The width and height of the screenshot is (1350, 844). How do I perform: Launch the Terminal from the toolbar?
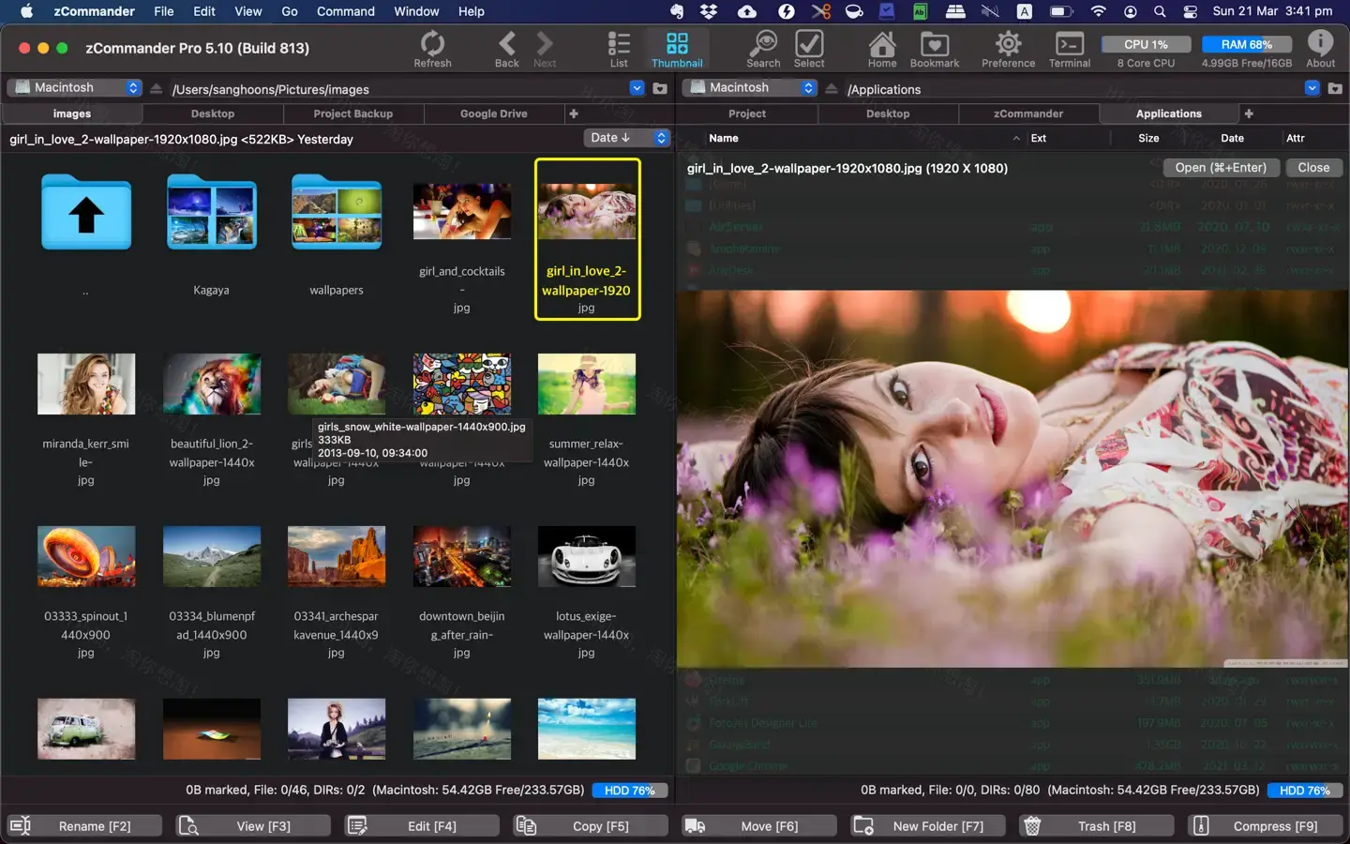click(1069, 44)
